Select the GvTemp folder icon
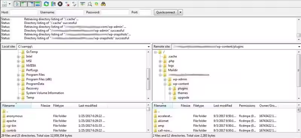 pos(23,52)
